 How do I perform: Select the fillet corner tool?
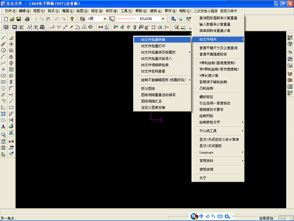pyautogui.click(x=11, y=88)
